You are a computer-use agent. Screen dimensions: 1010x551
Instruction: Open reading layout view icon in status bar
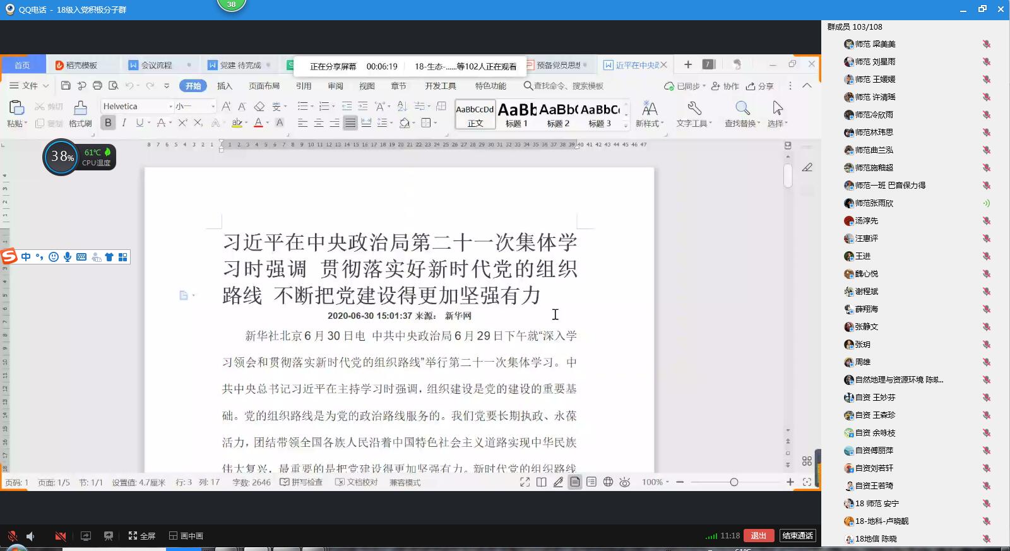click(x=542, y=482)
